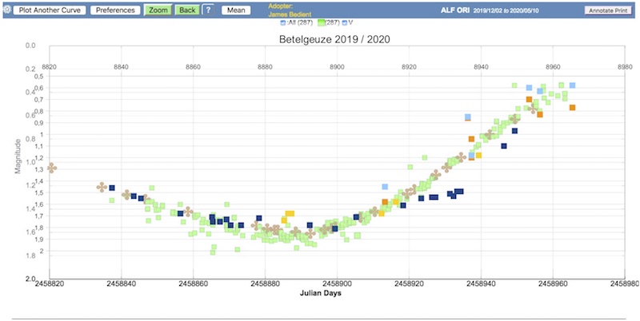The image size is (640, 321).
Task: Select the rightmost light blue square data point
Action: [572, 85]
